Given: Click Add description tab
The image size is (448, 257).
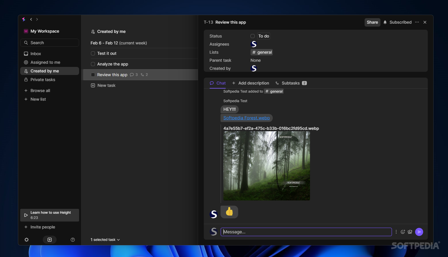Looking at the screenshot, I should pos(251,83).
